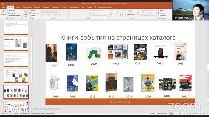This screenshot has height=117, width=209.
Task: Click the 2016 book cover image
Action: tap(92, 83)
